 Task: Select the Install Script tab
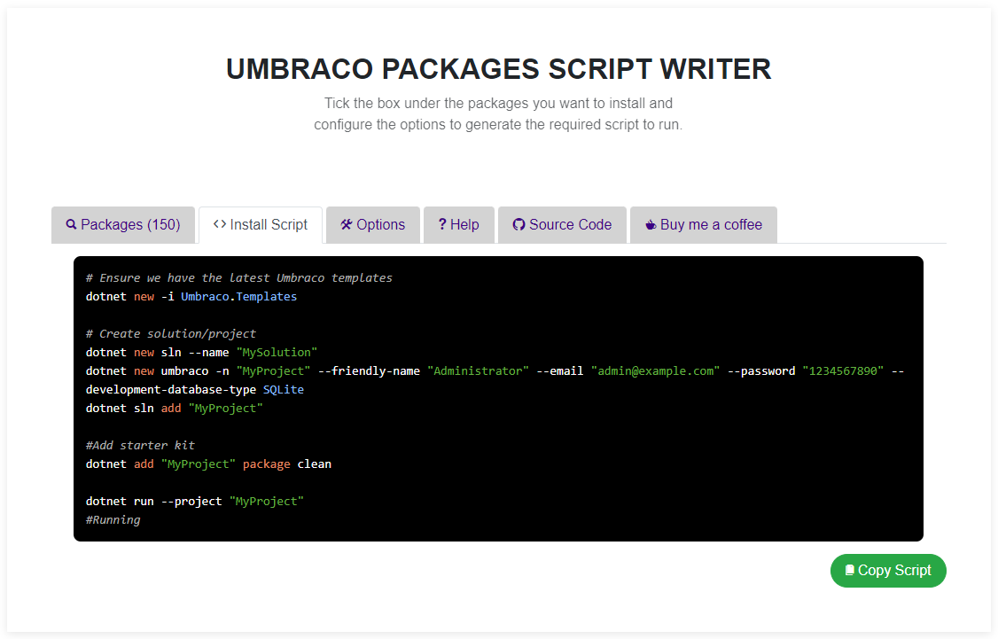(x=261, y=224)
